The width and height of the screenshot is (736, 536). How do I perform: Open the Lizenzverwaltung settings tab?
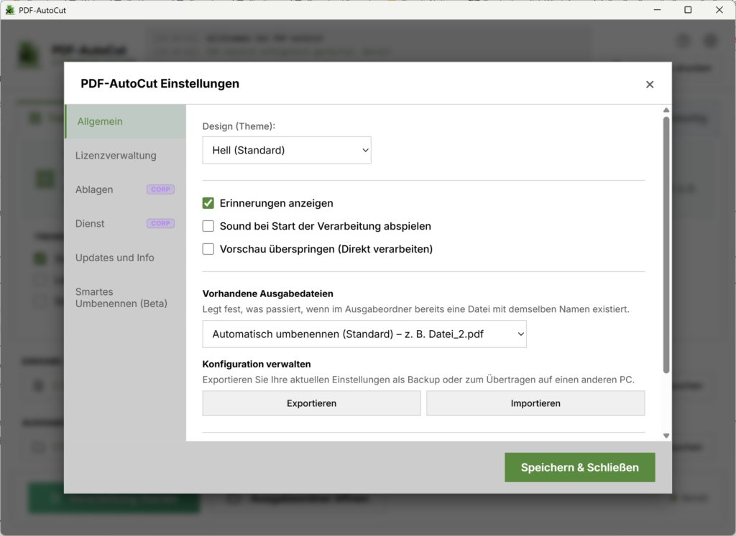[125, 156]
